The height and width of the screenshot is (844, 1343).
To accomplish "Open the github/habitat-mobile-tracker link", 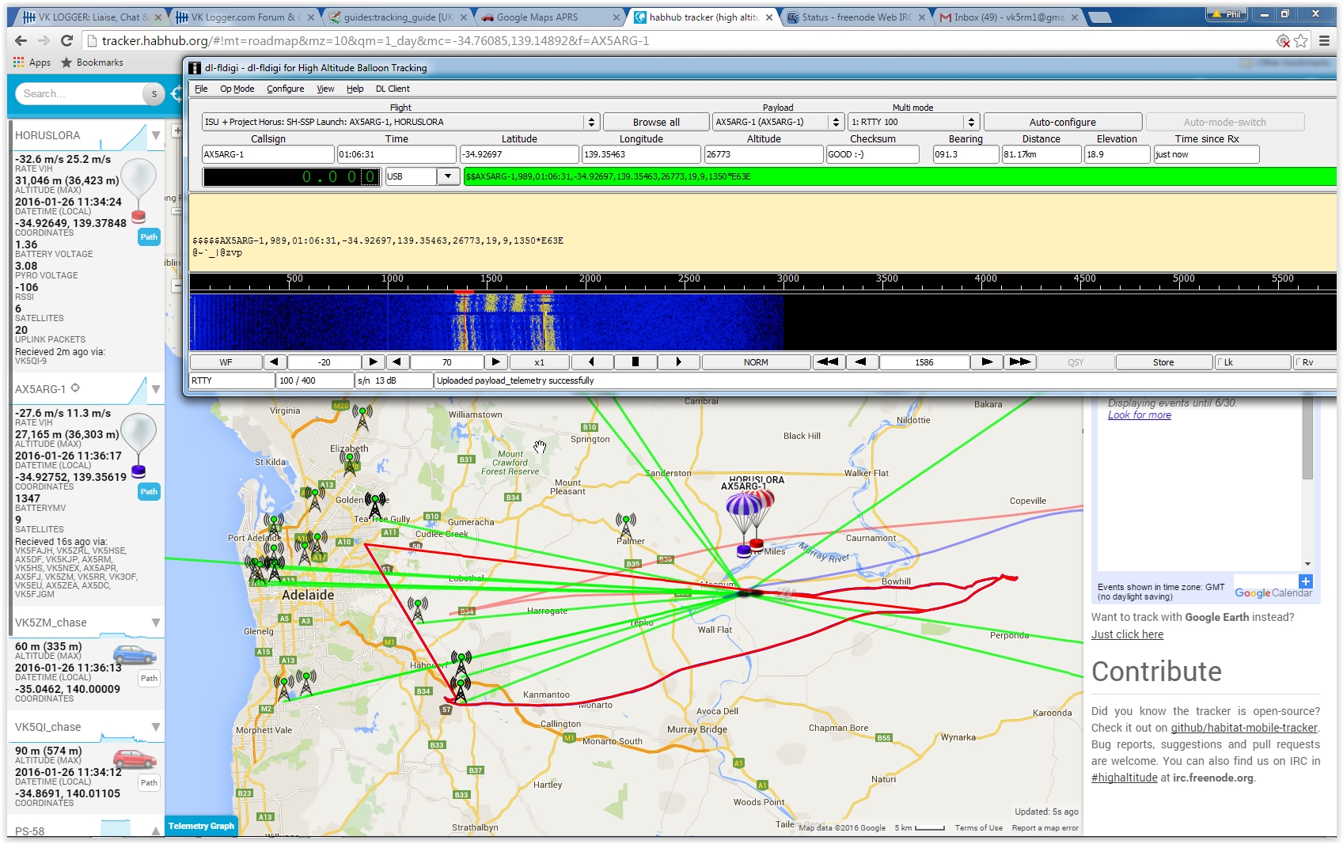I will pyautogui.click(x=1244, y=728).
